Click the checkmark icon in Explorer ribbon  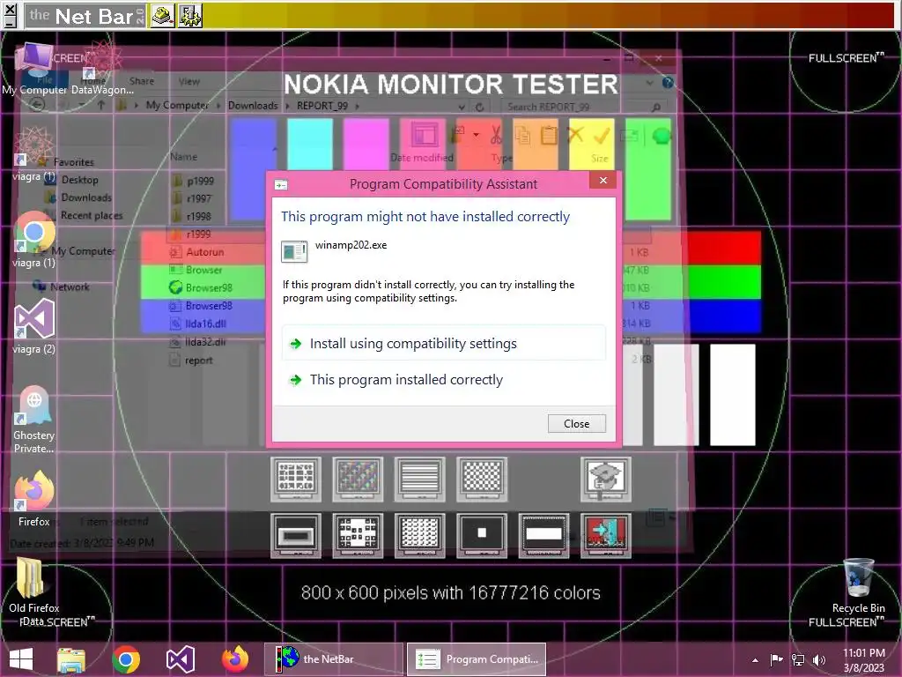[x=601, y=136]
